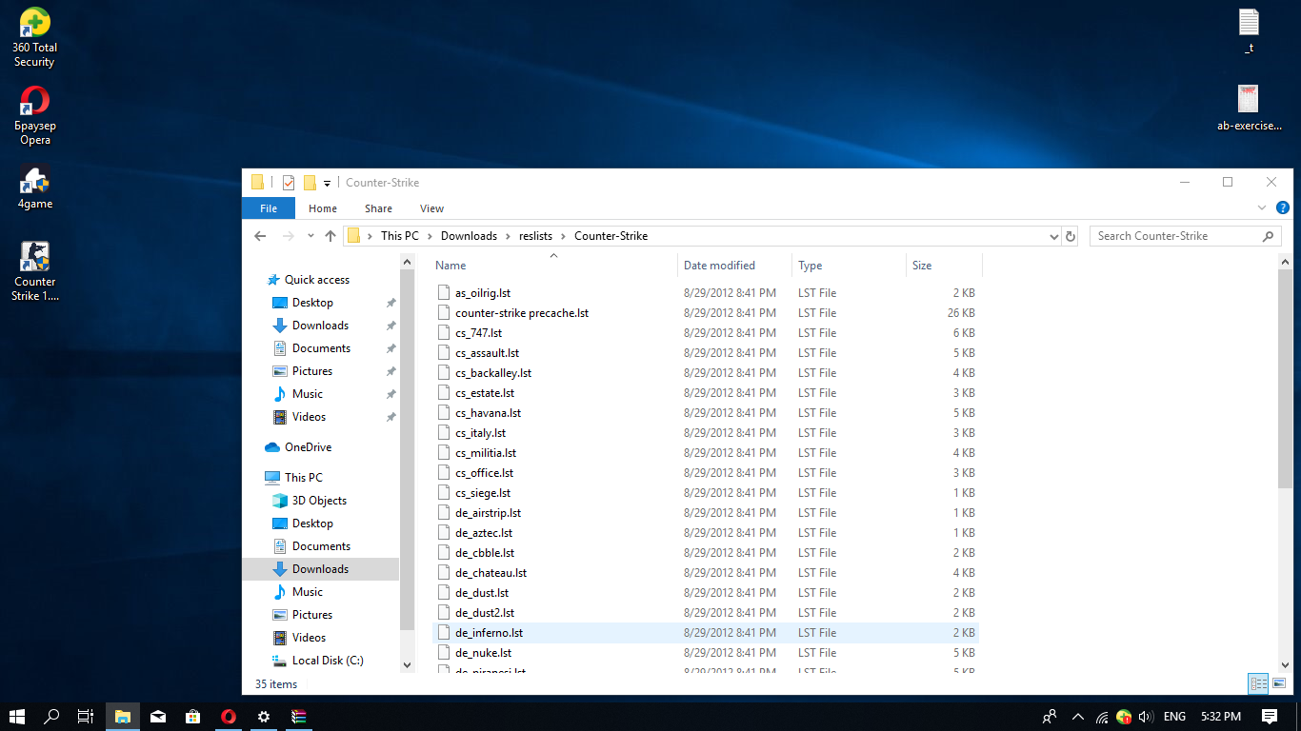Screen dimensions: 1301x731
Task: Select the _t text file on desktop
Action: tap(1249, 30)
